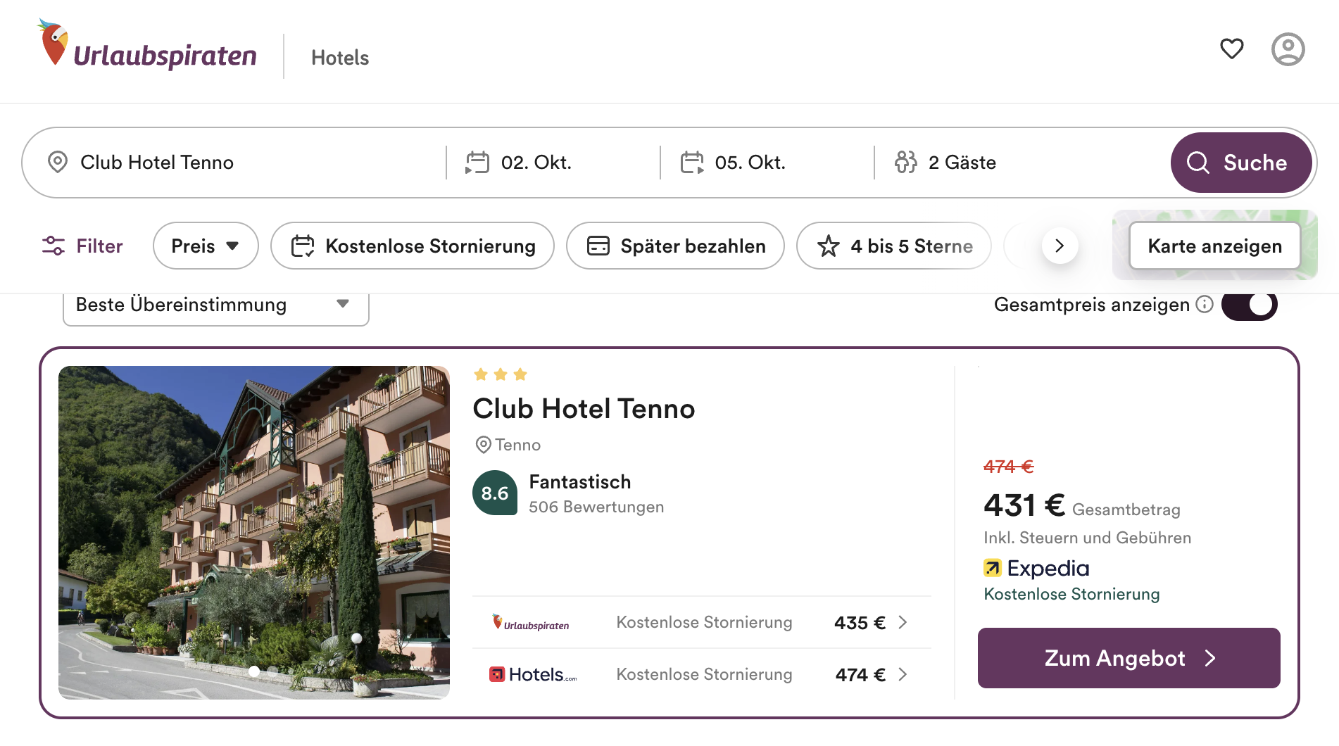The width and height of the screenshot is (1339, 746).
Task: Toggle the Später bezahlen filter chip
Action: pyautogui.click(x=675, y=246)
